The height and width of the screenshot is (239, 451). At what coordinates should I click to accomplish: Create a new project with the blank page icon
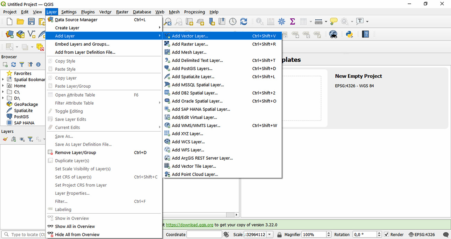[9, 21]
